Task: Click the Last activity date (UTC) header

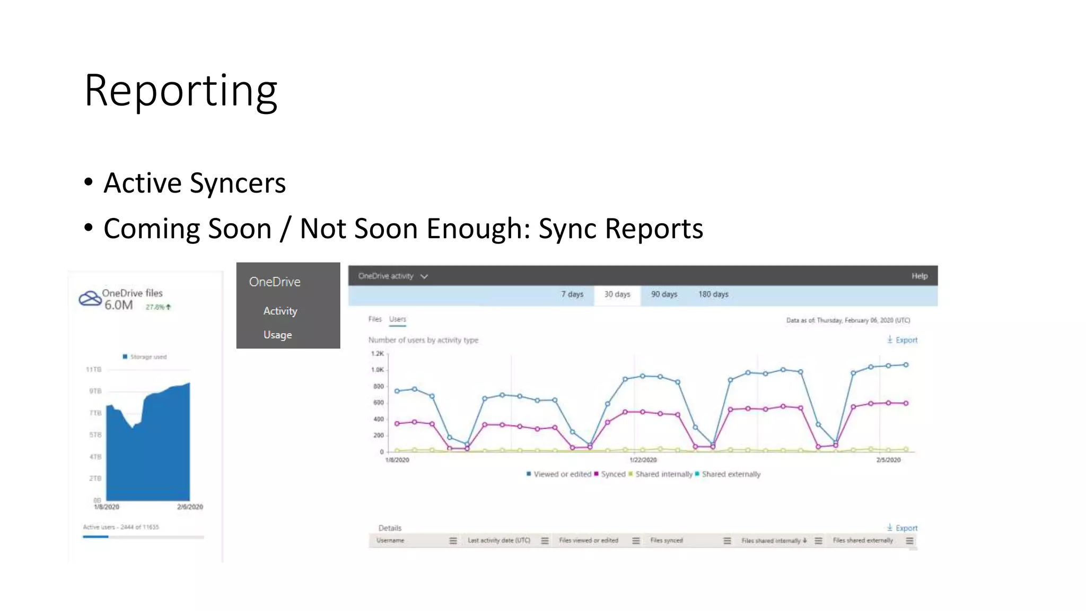Action: 499,541
